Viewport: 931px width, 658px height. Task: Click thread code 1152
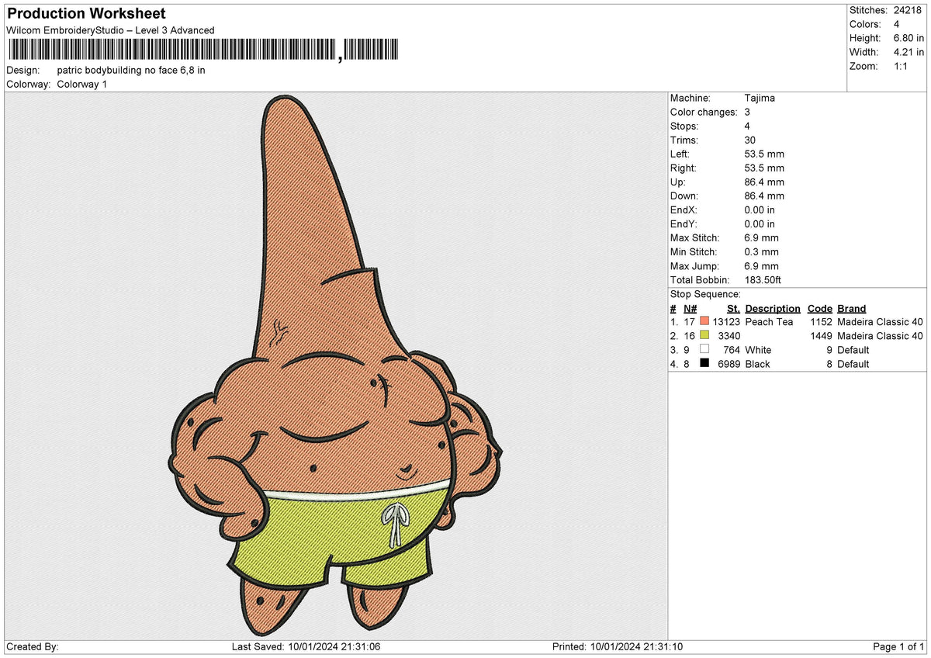(x=821, y=321)
